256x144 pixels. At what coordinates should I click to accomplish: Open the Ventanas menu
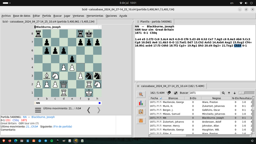pyautogui.click(x=78, y=16)
